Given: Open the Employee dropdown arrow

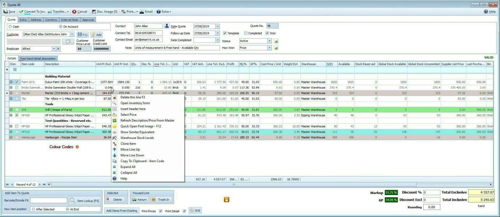Looking at the screenshot, I should 54,49.
